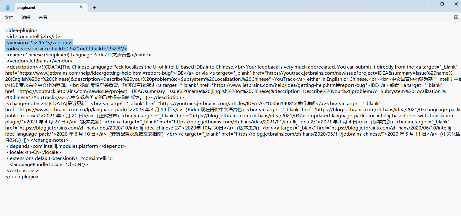Click the <idea-plugin> opening tag line
The width and height of the screenshot is (461, 216).
click(x=21, y=30)
